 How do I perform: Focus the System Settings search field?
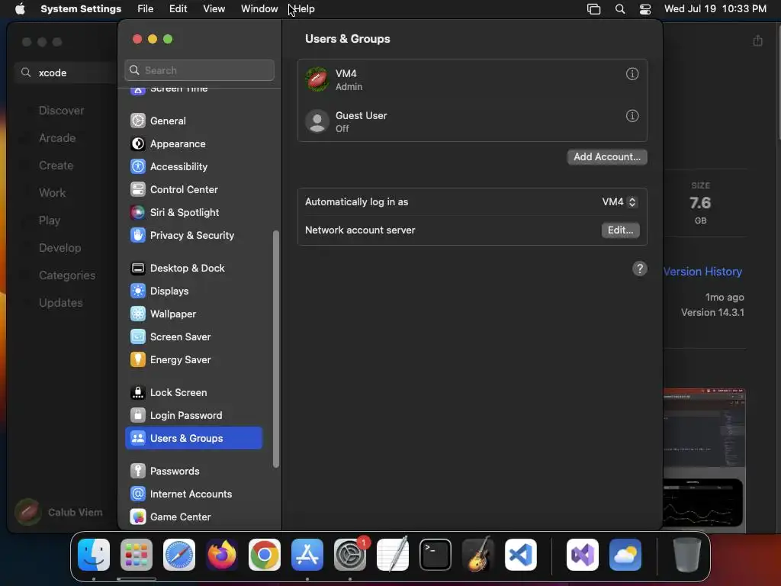coord(199,70)
